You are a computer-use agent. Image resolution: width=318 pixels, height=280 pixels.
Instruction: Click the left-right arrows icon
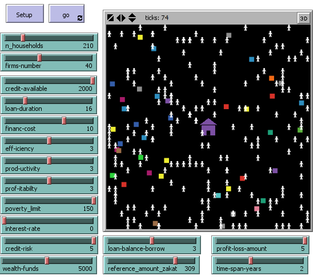tap(121, 18)
